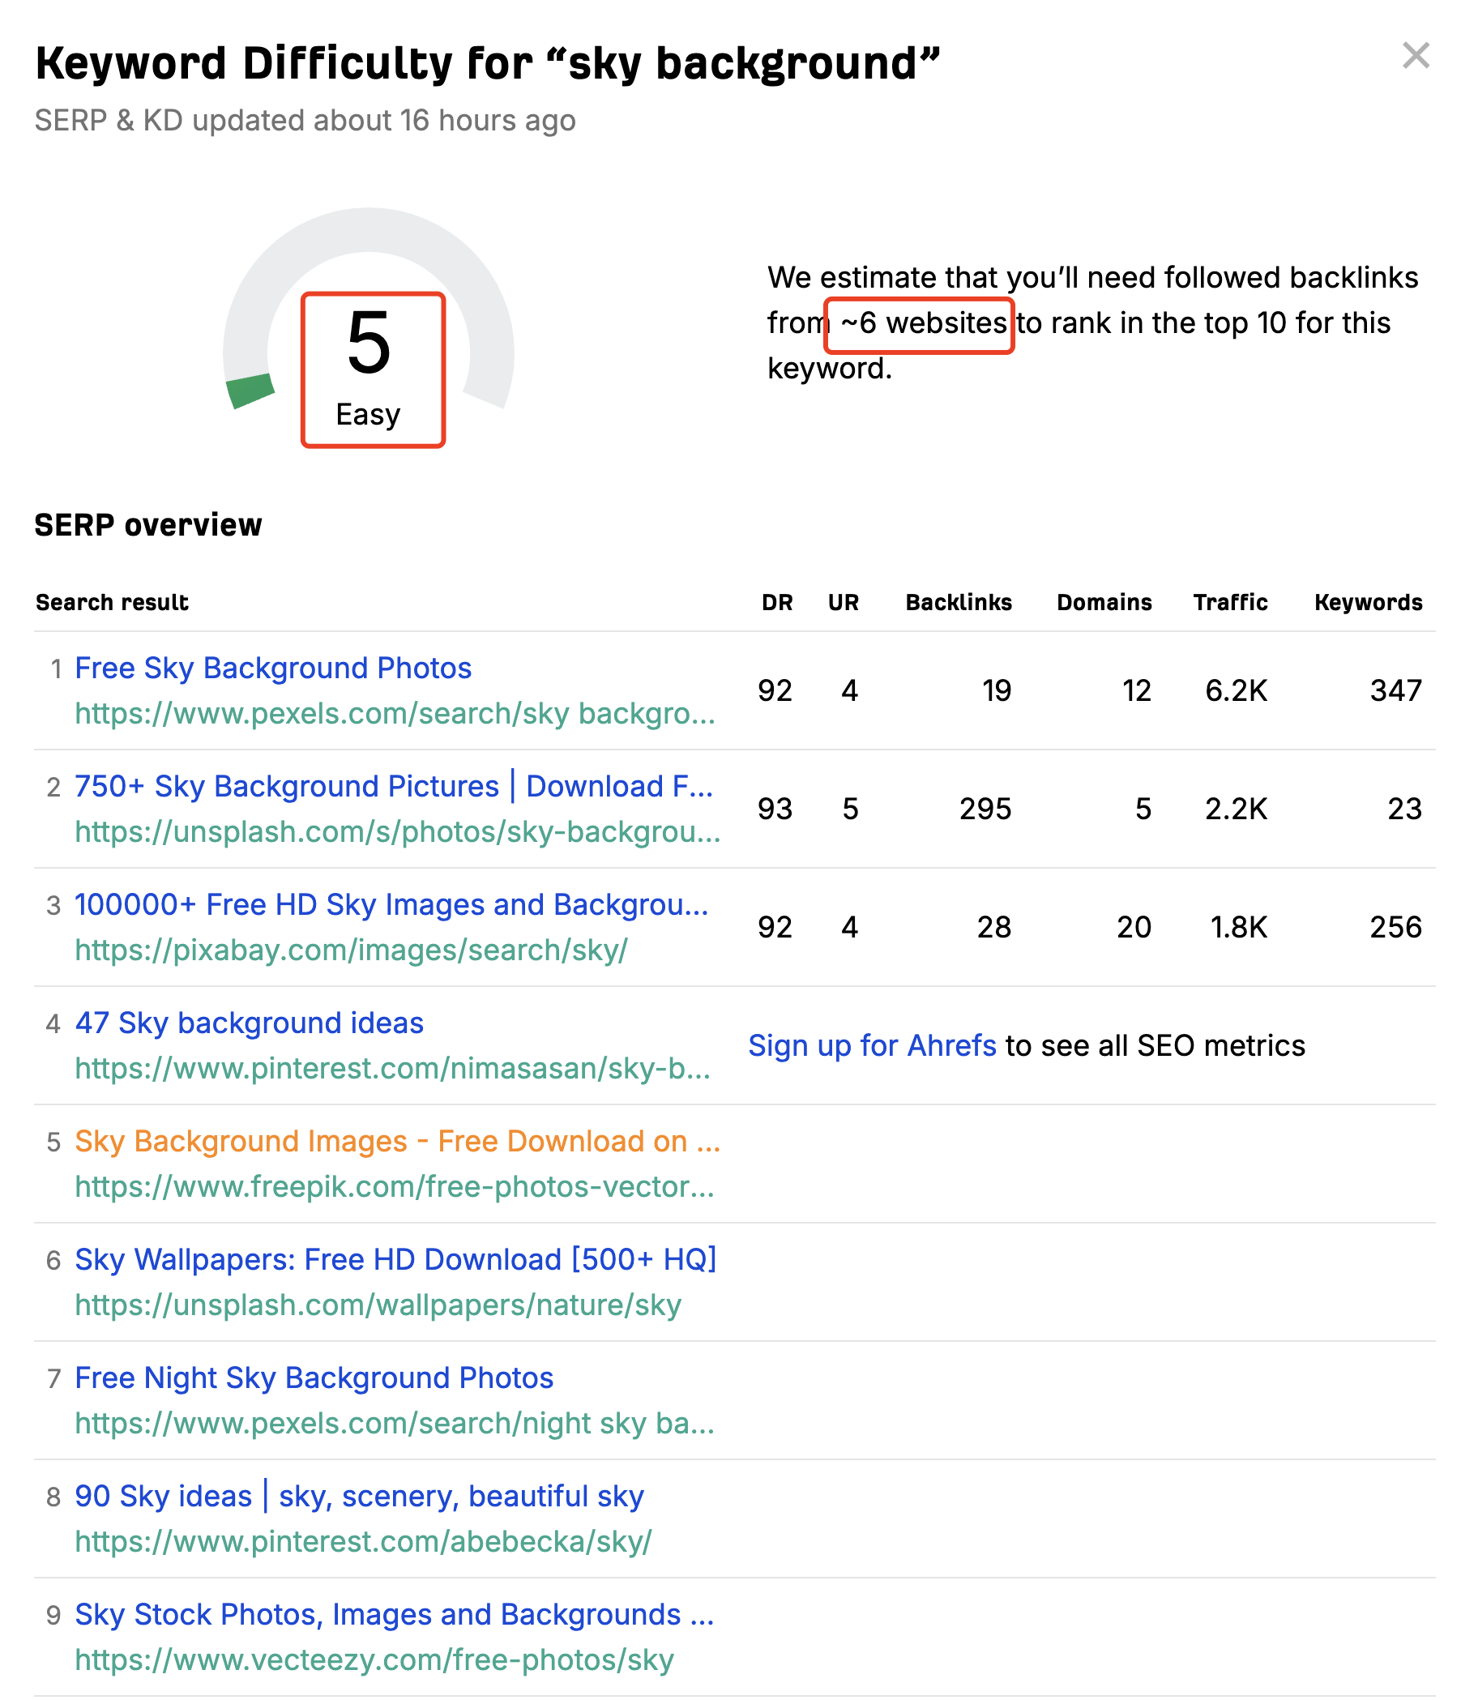Viewport: 1478px width, 1700px height.
Task: Visit the unsplash.com/s/photos/sky-background URL
Action: click(x=398, y=831)
